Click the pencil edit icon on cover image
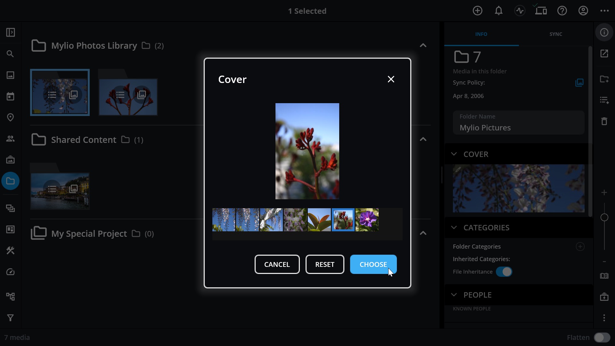Image resolution: width=615 pixels, height=346 pixels. pos(458,169)
